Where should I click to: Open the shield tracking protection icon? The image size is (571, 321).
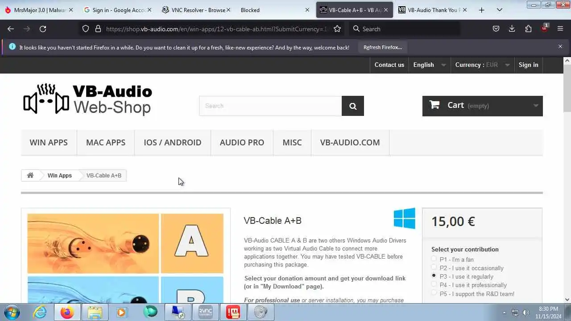click(86, 29)
